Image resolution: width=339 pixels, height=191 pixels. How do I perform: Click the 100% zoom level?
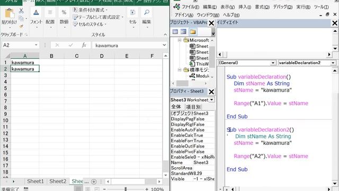157,189
